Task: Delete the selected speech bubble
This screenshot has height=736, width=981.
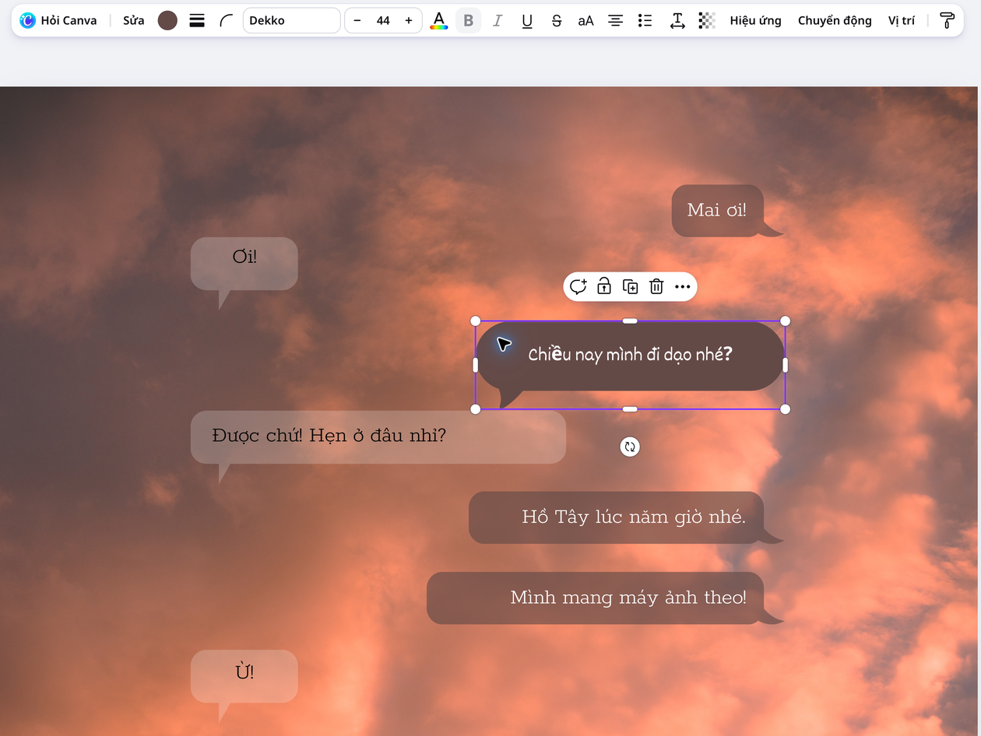Action: tap(656, 287)
